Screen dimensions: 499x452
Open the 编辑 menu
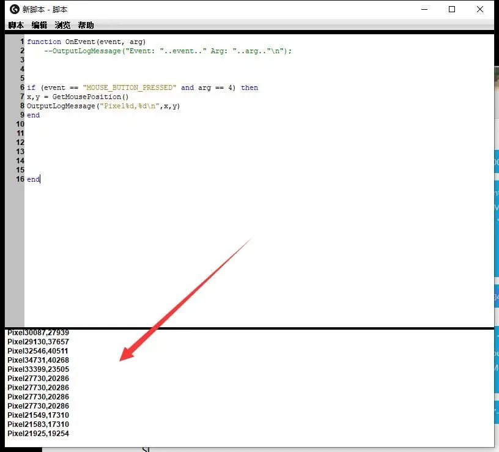tap(39, 25)
